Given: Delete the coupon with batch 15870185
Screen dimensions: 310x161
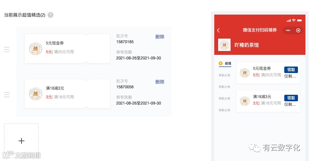Looking at the screenshot, I should coord(160,37).
